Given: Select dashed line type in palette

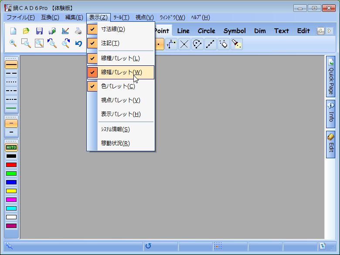Looking at the screenshot, I should point(11,73).
